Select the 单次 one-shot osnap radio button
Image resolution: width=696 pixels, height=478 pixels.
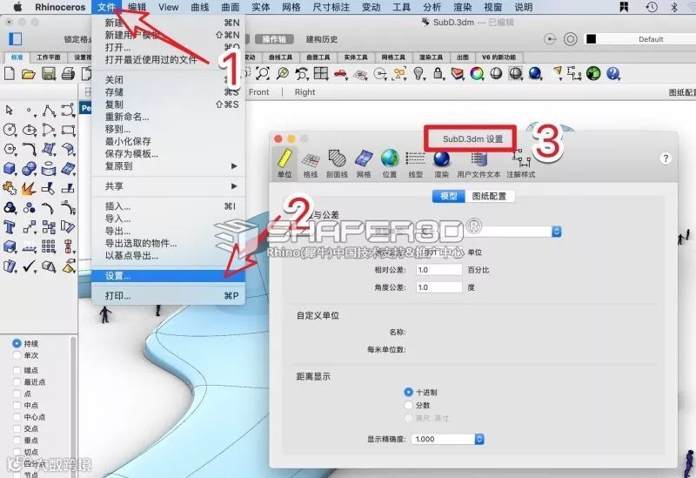(17, 355)
